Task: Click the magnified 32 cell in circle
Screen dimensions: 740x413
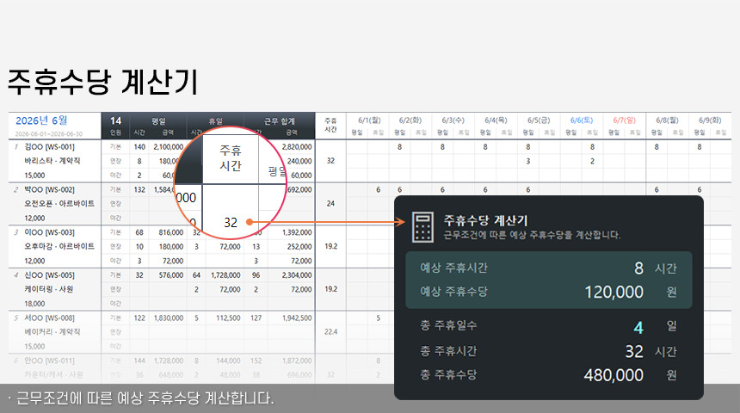Action: 230,222
